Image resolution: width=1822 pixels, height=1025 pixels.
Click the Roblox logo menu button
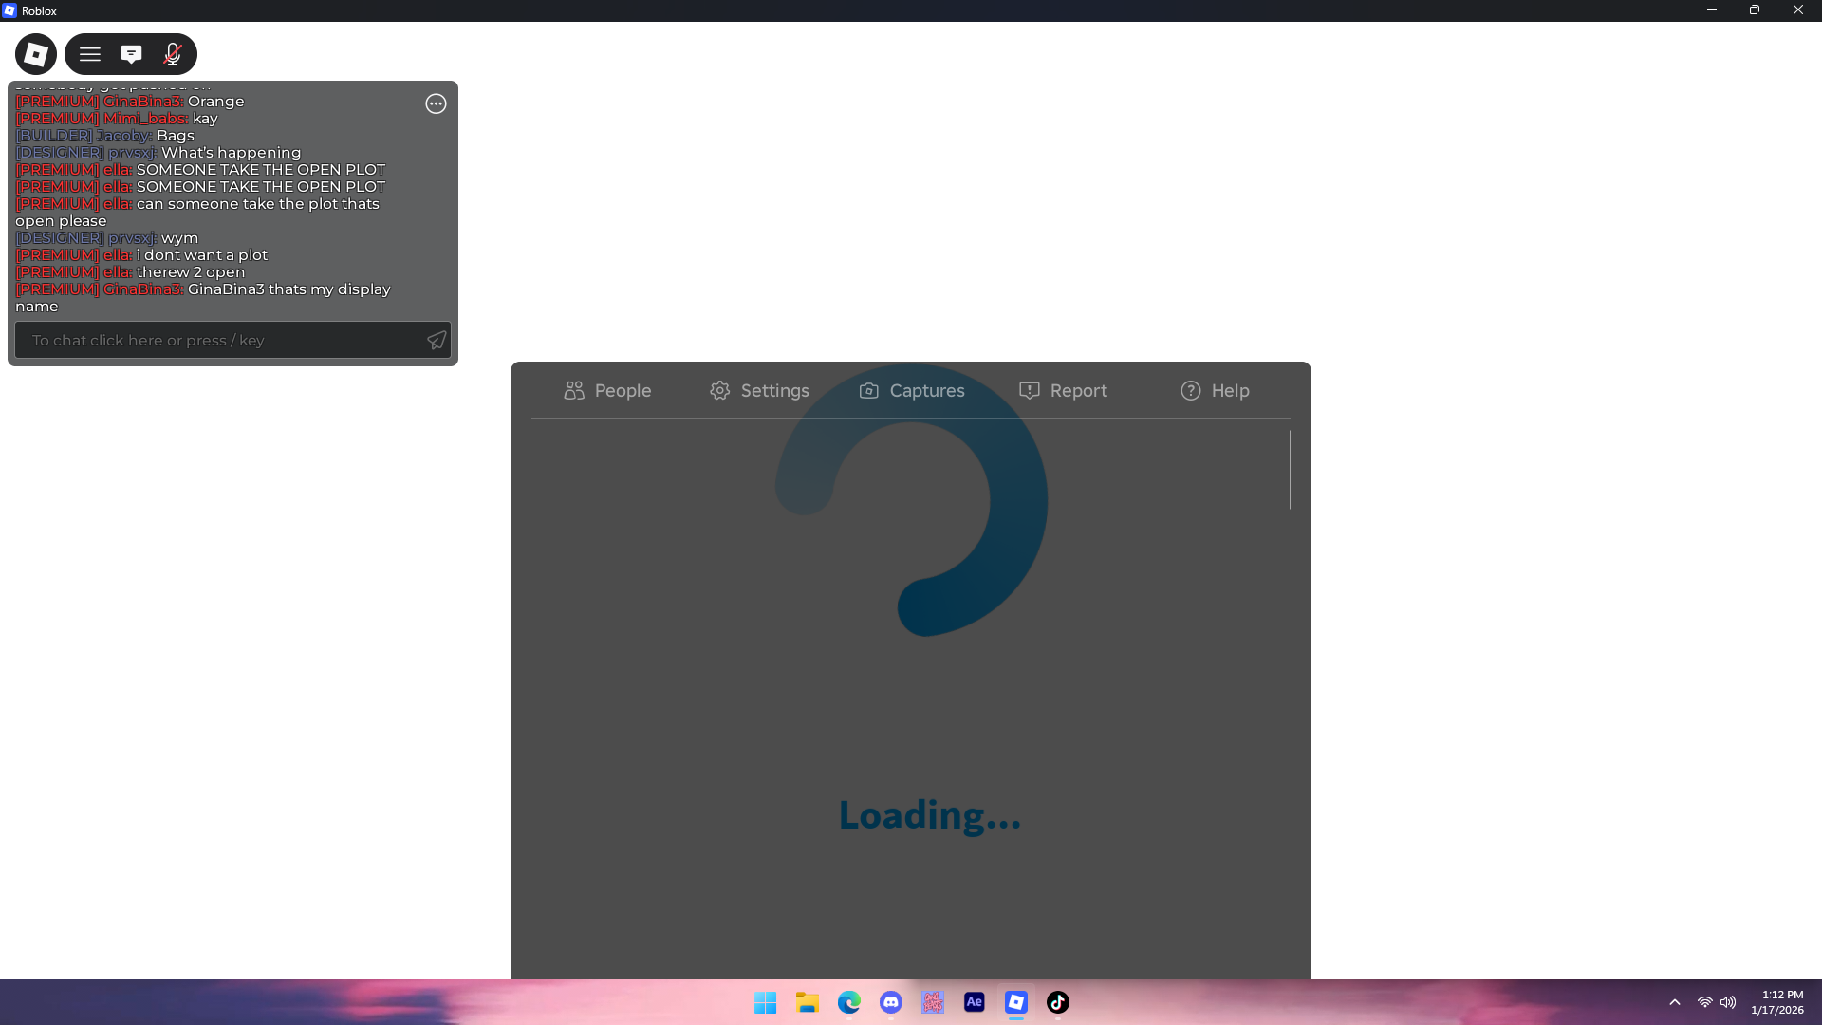click(36, 54)
